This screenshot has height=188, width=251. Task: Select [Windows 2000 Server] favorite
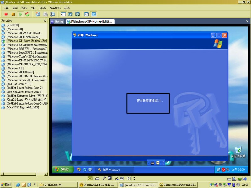(x=20, y=72)
